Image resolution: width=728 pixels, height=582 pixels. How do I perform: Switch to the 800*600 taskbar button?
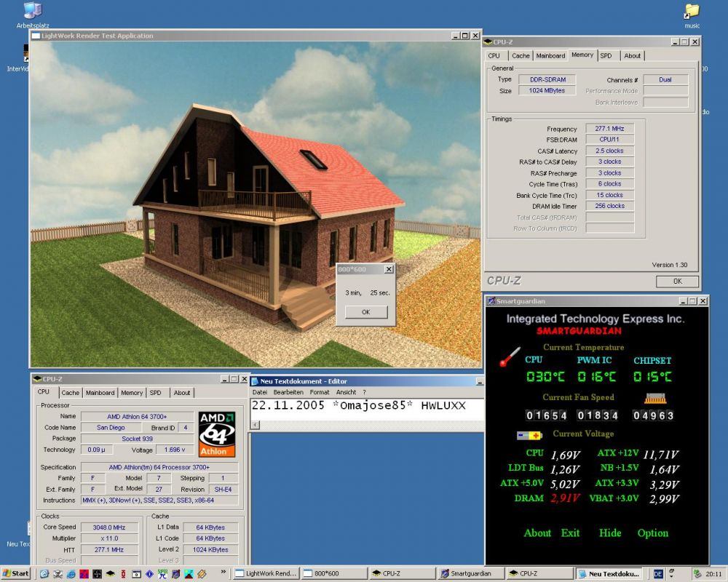point(334,574)
